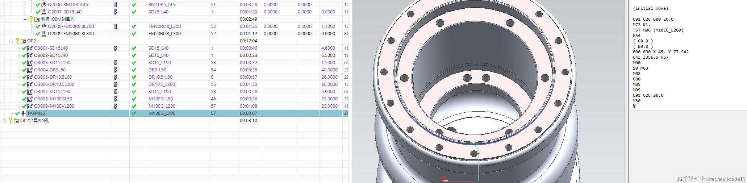Click tool-change checkmark in the TAPPING row

134,113
